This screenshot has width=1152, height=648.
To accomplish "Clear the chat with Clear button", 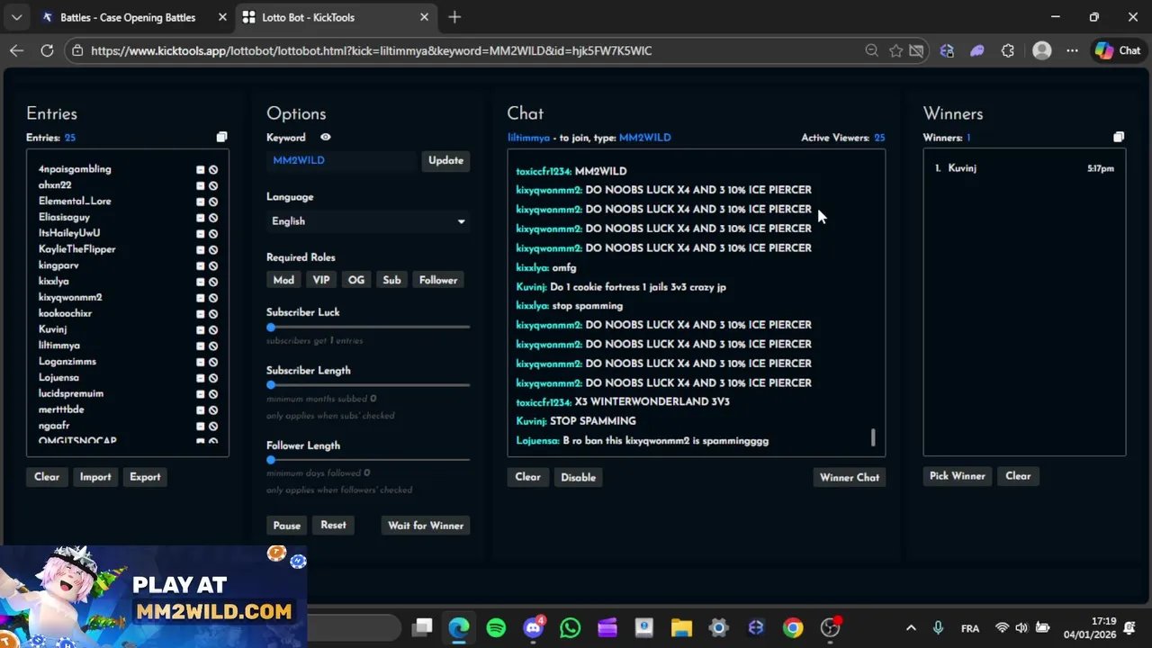I will pos(527,477).
